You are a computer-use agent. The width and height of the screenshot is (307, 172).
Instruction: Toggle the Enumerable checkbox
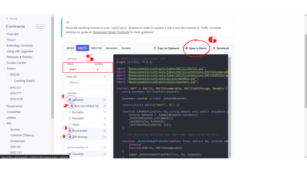(x=70, y=131)
